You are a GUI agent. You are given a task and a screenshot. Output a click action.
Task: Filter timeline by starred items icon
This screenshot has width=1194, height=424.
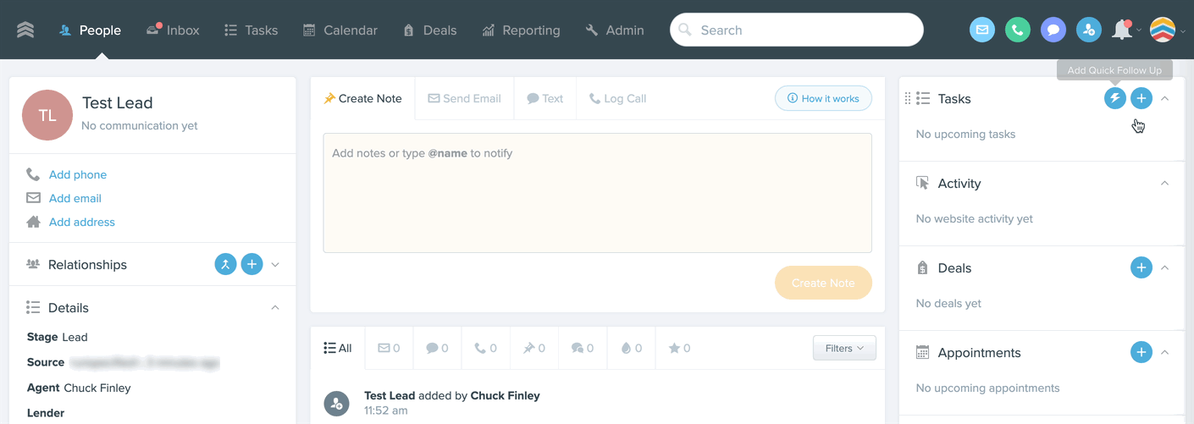(x=680, y=348)
